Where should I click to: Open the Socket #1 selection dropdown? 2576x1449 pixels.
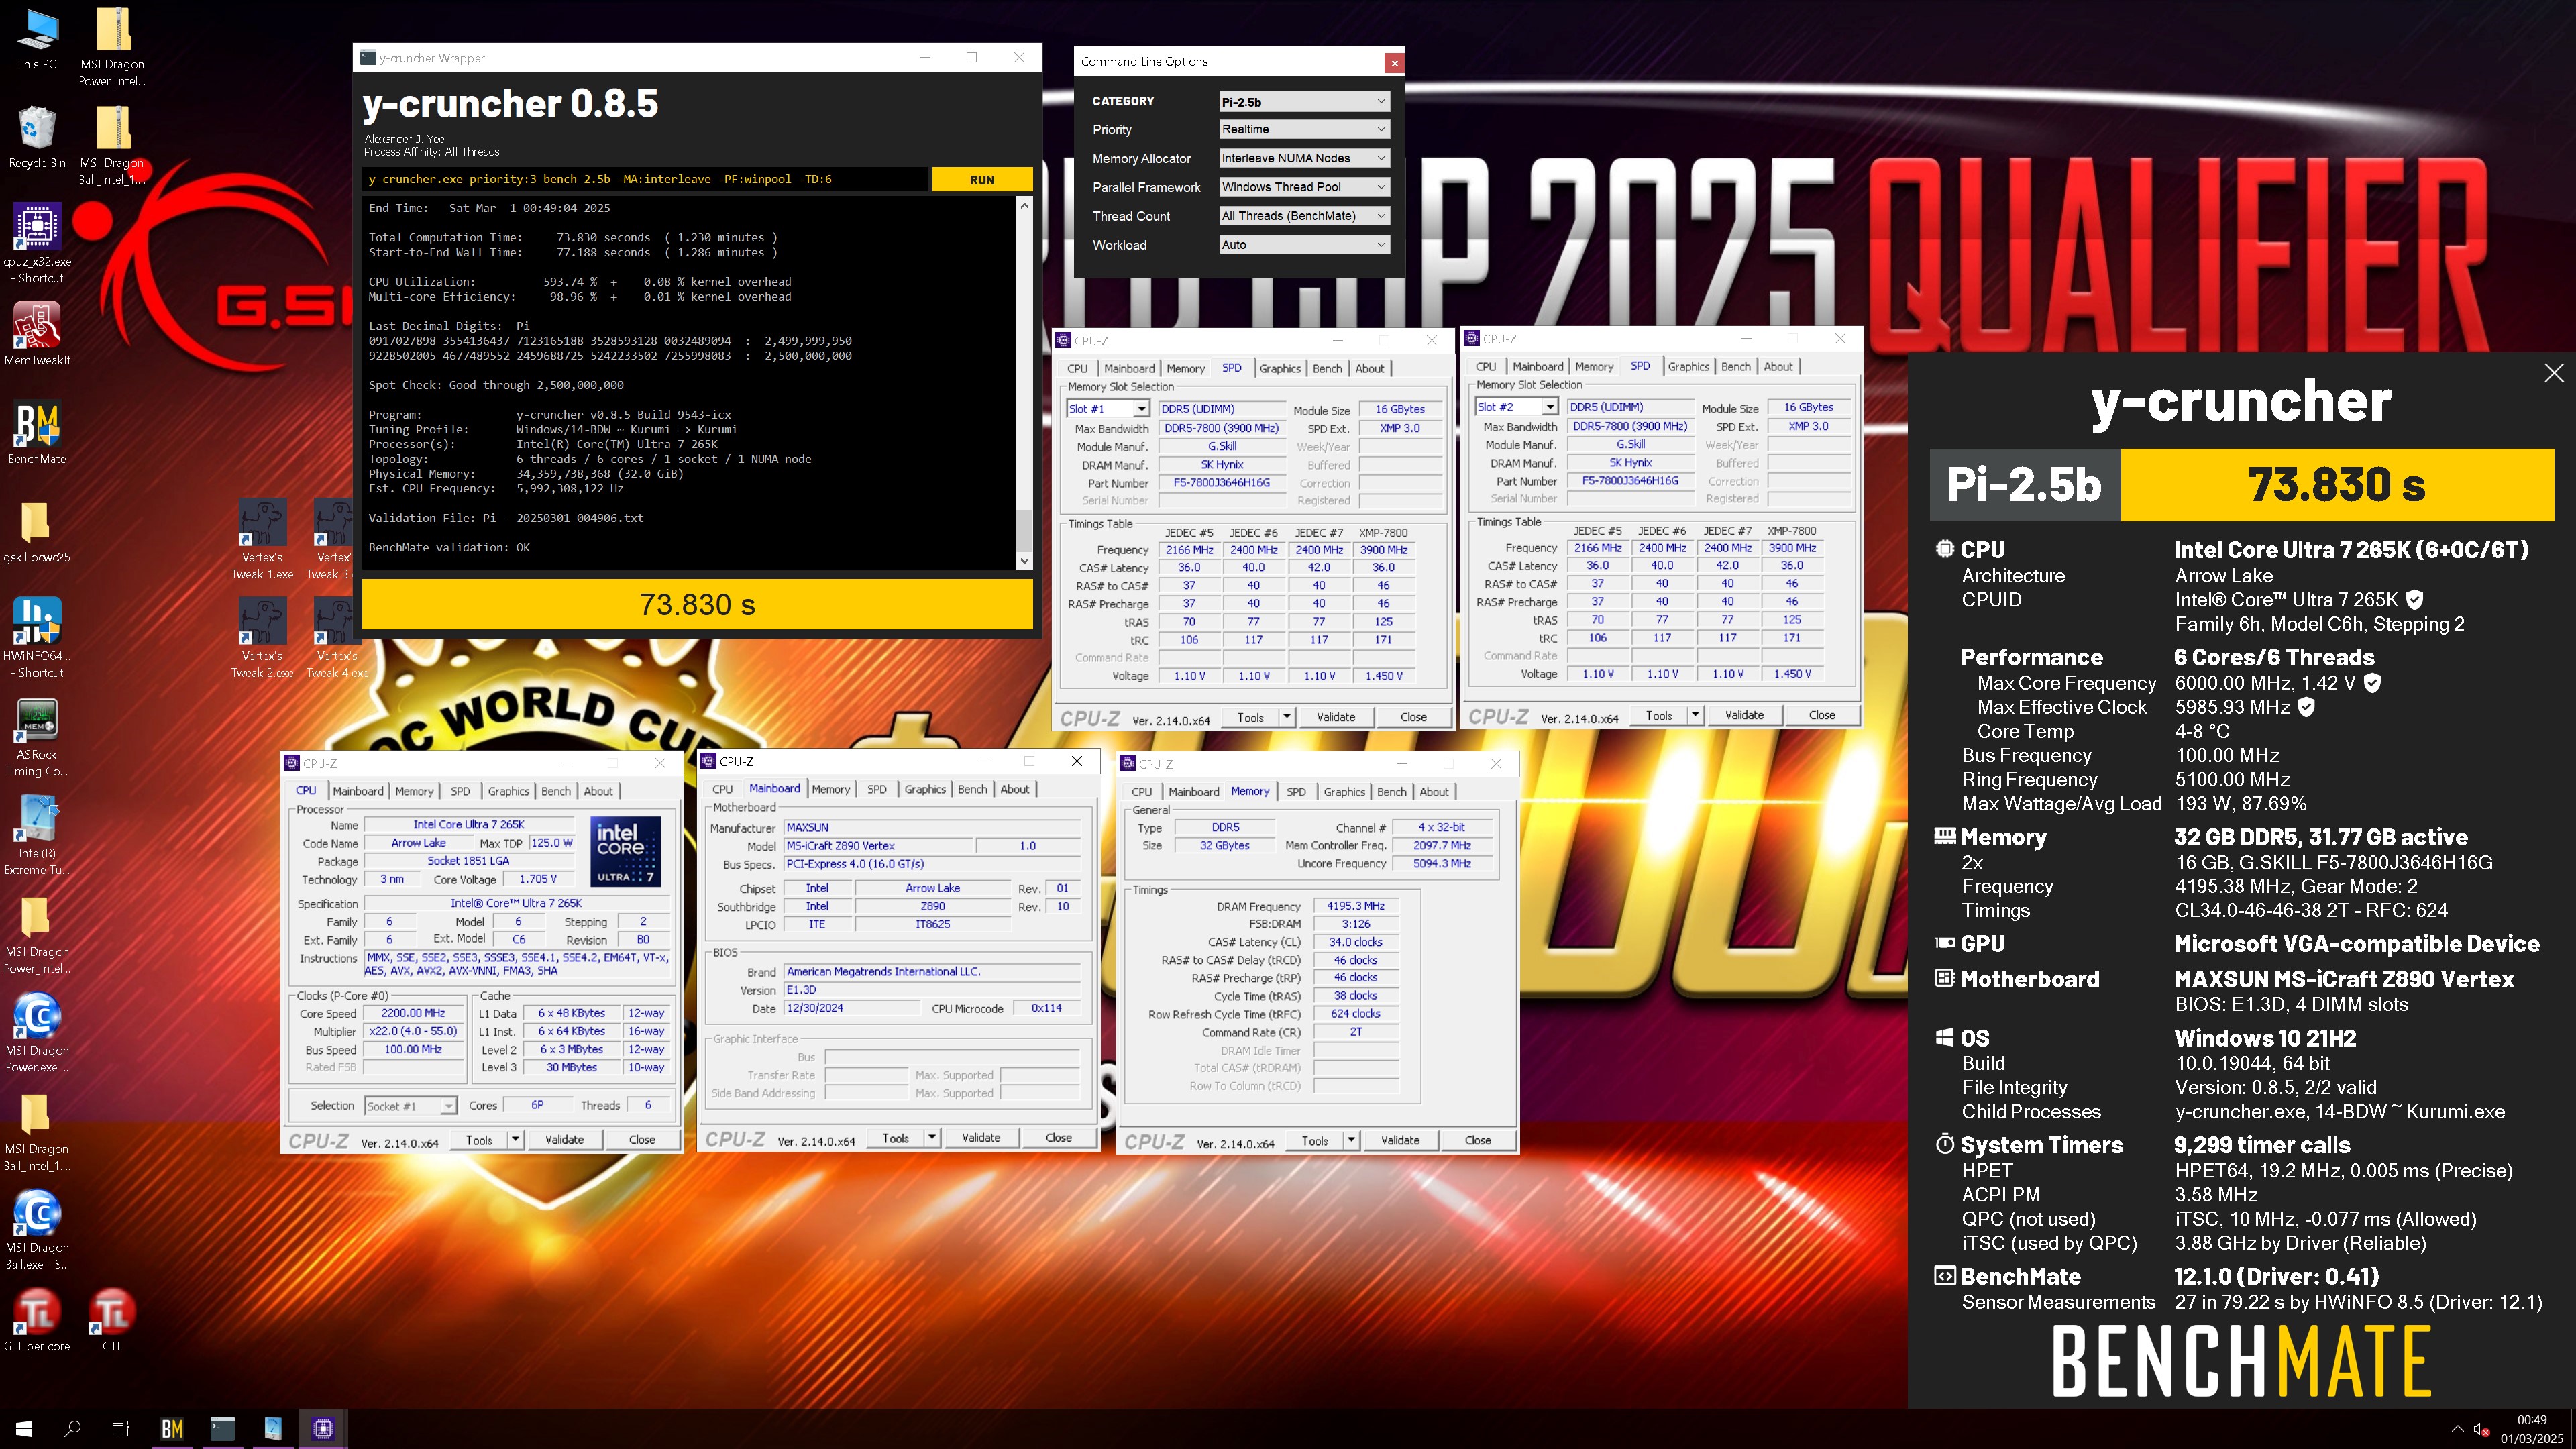(x=410, y=1105)
